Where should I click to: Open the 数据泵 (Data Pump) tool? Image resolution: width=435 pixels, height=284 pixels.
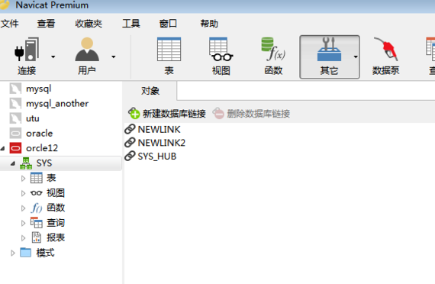pyautogui.click(x=386, y=50)
